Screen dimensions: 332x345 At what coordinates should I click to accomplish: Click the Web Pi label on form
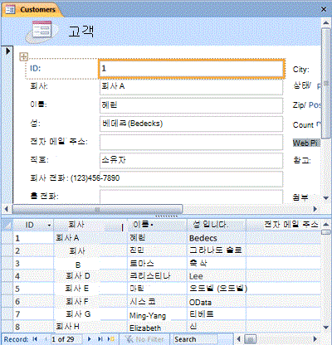point(305,143)
